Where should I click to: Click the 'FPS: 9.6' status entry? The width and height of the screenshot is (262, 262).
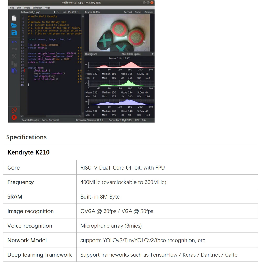(x=140, y=120)
